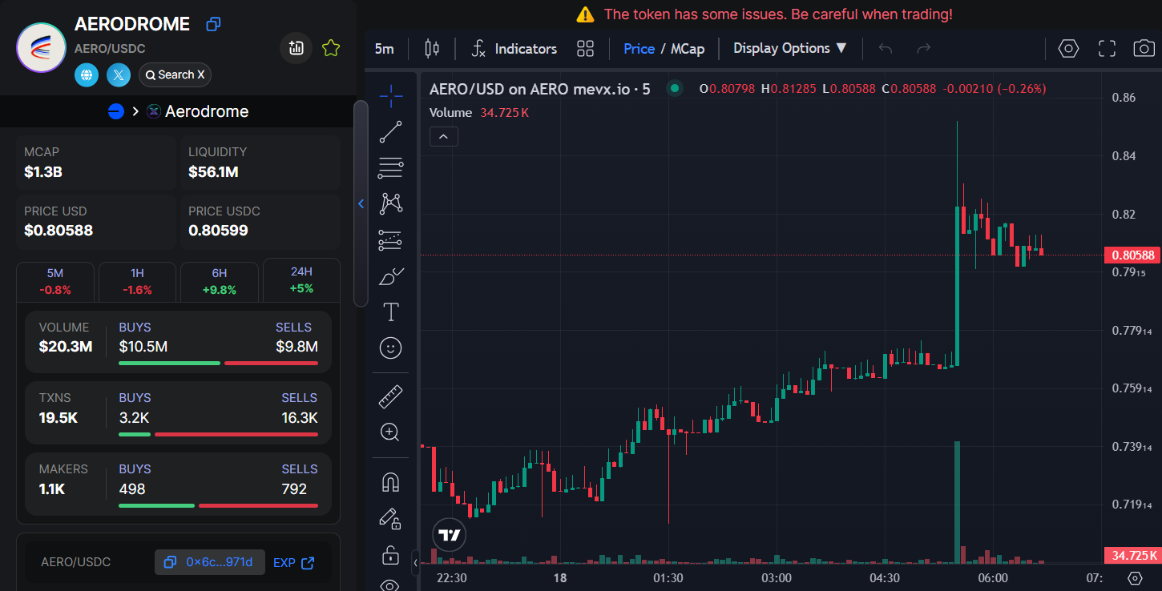Select the 24H stats tab
This screenshot has height=591, width=1162.
[301, 280]
